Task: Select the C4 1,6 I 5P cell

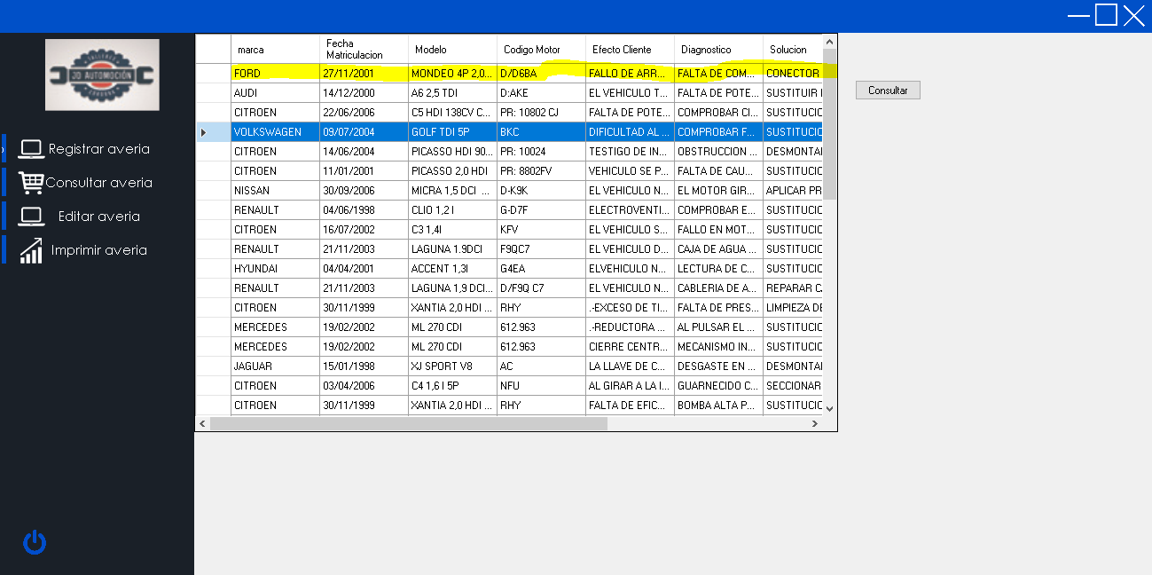Action: (x=452, y=386)
